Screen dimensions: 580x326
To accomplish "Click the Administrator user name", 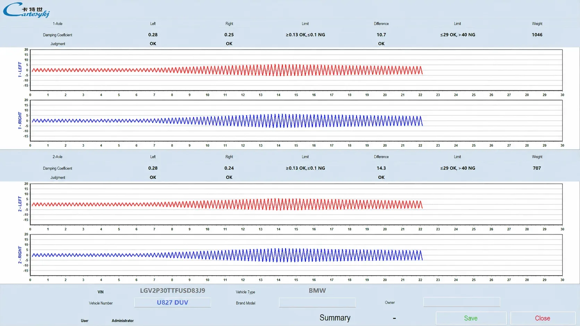I will click(122, 321).
